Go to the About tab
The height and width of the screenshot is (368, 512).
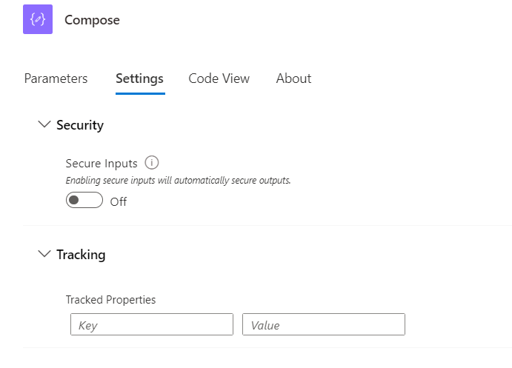[x=293, y=78]
